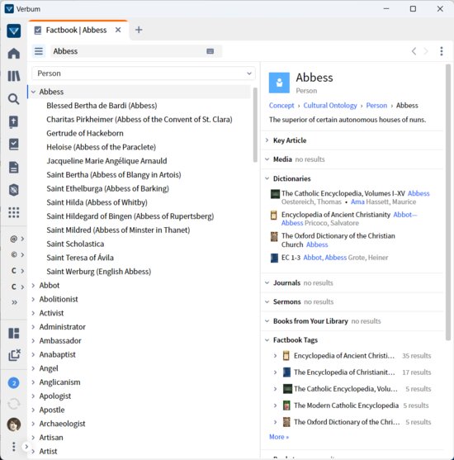Viewport: 454px width, 460px height.
Task: Select Gertrude of Hackeborn entry
Action: [x=85, y=133]
